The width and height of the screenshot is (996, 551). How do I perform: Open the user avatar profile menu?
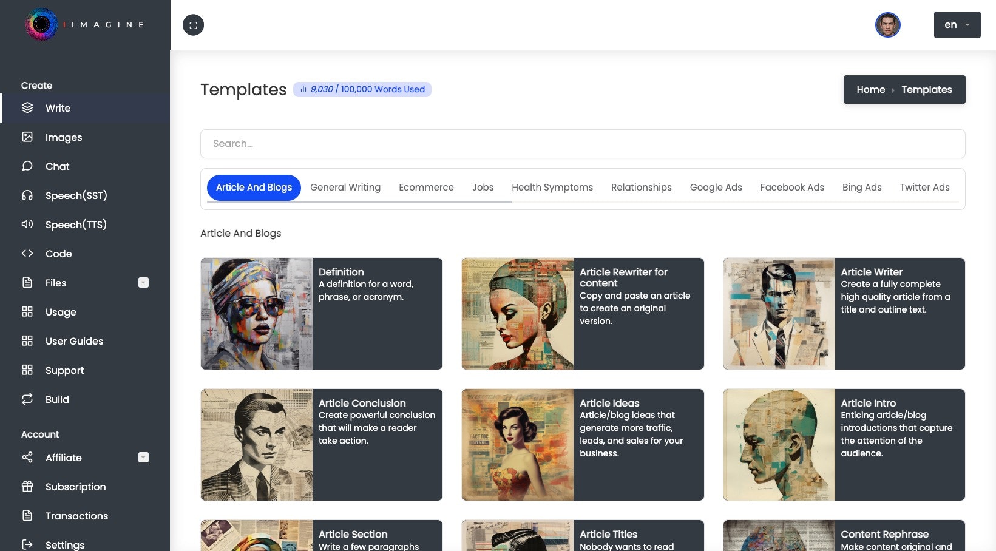coord(887,25)
